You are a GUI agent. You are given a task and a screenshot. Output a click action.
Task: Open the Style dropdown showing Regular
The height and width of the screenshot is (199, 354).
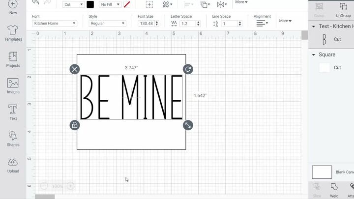(107, 24)
